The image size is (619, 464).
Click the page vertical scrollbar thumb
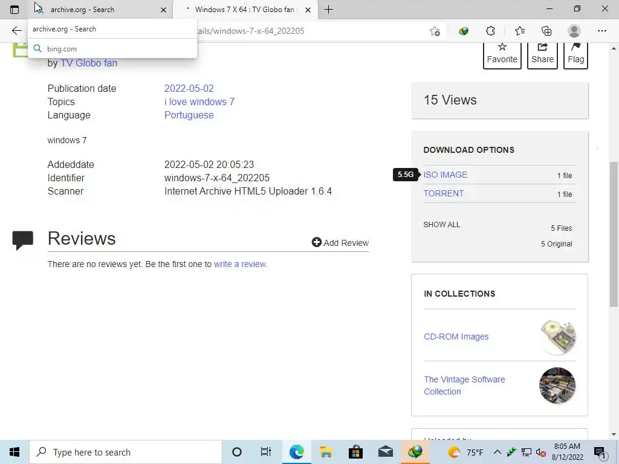point(614,234)
